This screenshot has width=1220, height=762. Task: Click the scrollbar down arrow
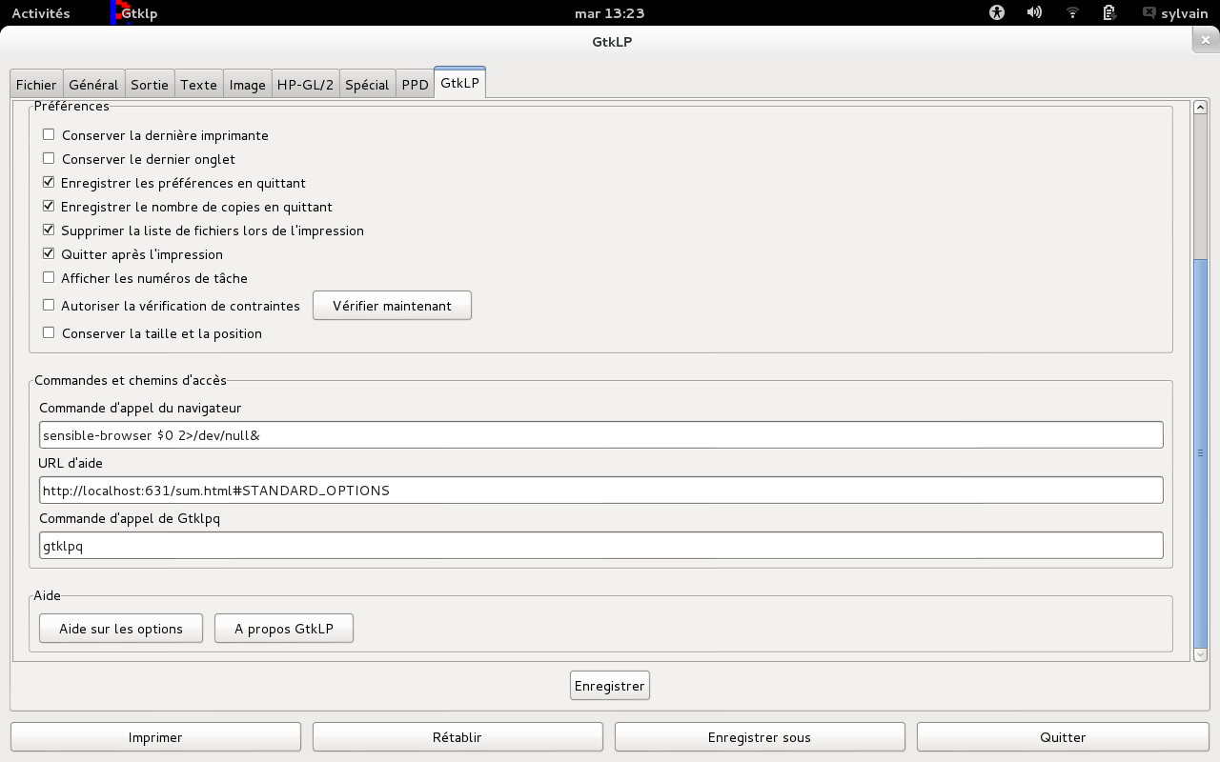(1200, 654)
